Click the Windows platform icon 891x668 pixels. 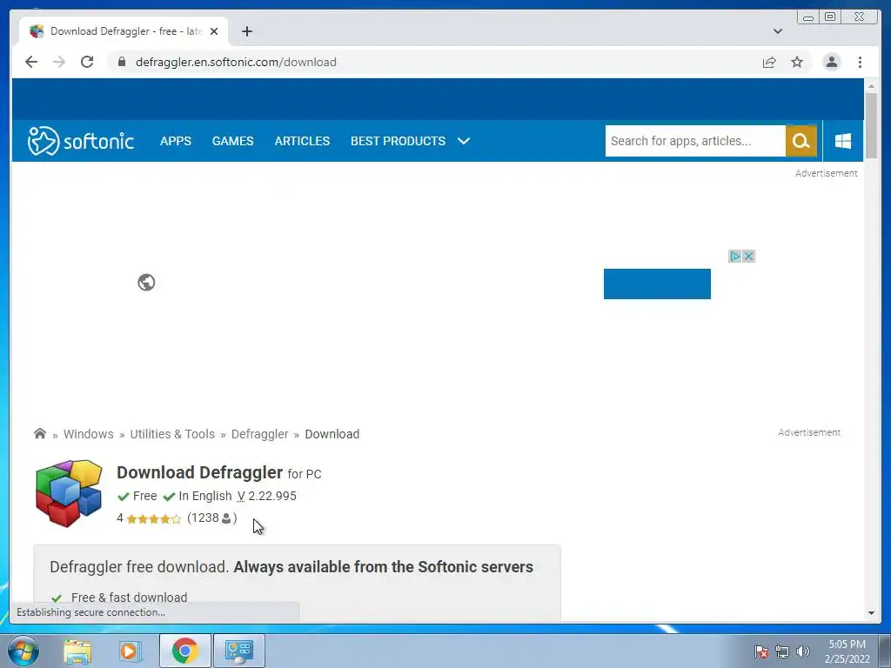point(843,141)
